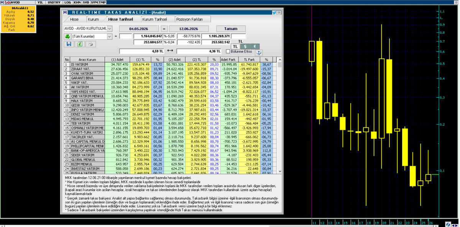This screenshot has height=227, width=460.
Task: Click the KHN toolbar button
Action: (77, 2)
